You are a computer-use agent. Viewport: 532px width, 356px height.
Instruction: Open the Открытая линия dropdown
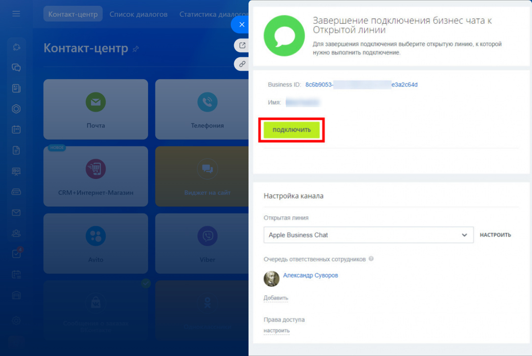(x=369, y=235)
